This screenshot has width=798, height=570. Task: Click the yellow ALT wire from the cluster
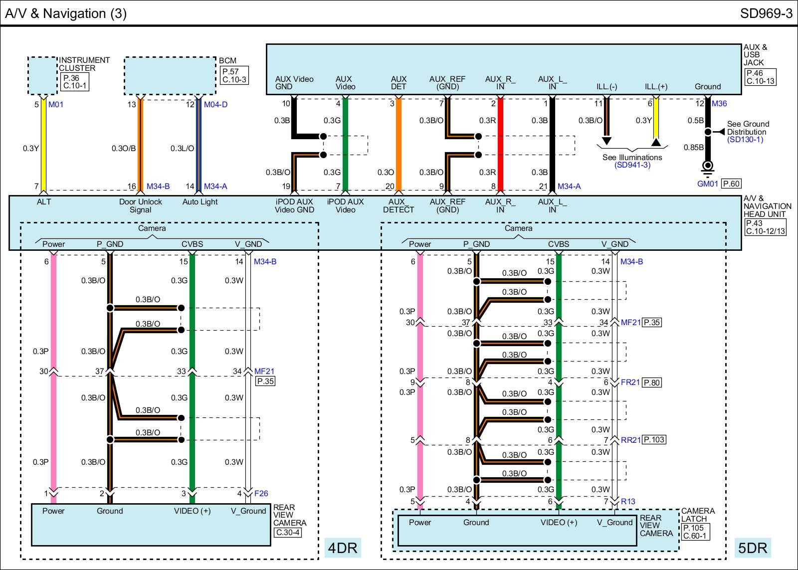pos(43,148)
